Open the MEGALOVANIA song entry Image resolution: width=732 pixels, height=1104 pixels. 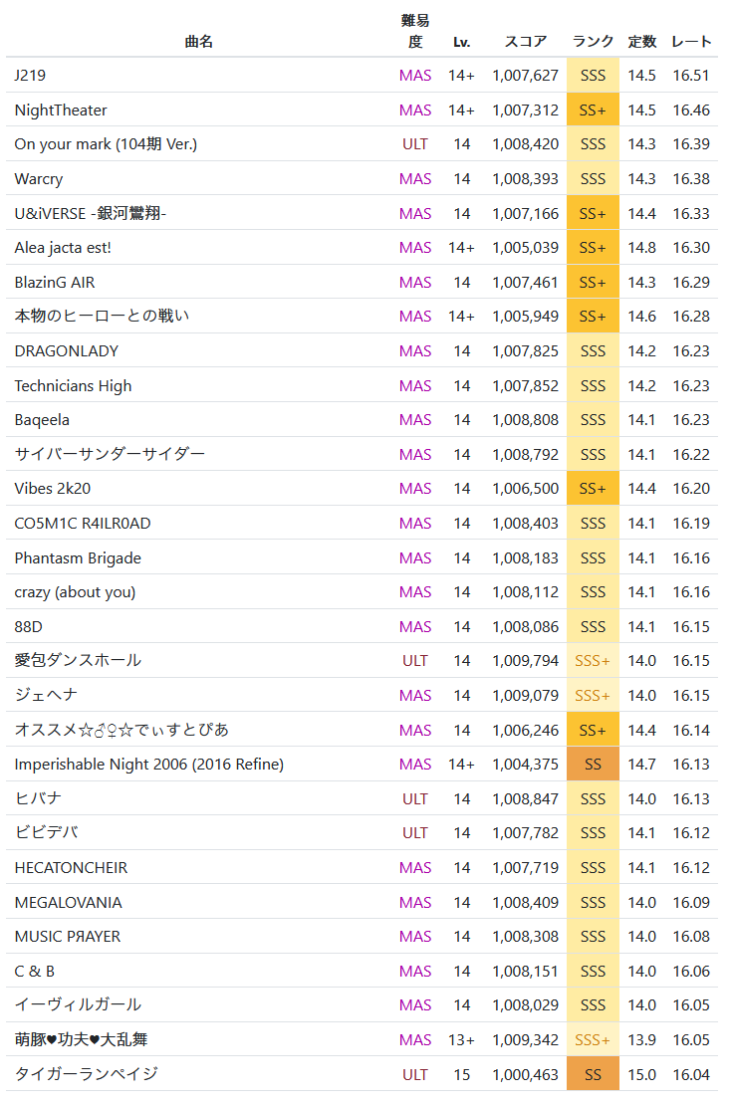click(68, 902)
